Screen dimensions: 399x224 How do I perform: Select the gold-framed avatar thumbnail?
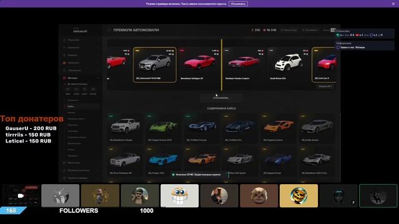pos(100,195)
